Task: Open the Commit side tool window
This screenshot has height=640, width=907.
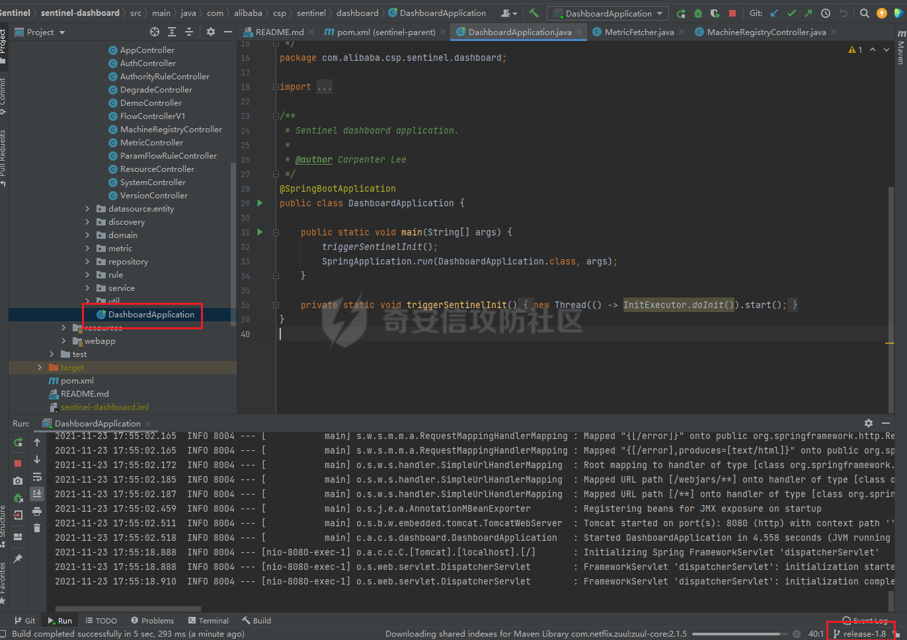Action: click(x=3, y=96)
